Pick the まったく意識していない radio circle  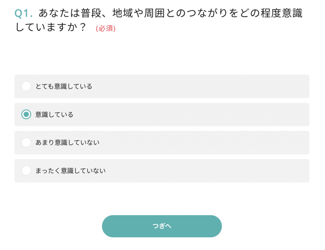pos(26,171)
